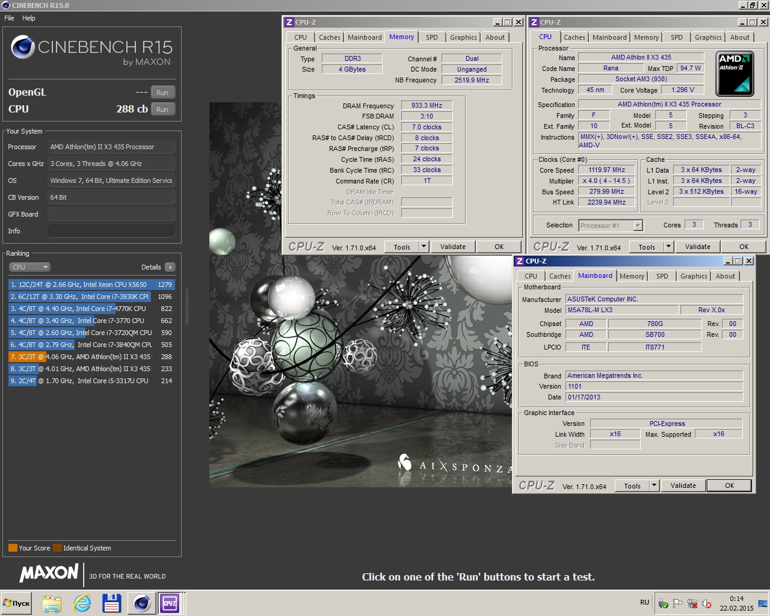The height and width of the screenshot is (616, 770).
Task: Switch to CPU tab in Mainboard CPU-Z window
Action: tap(531, 276)
